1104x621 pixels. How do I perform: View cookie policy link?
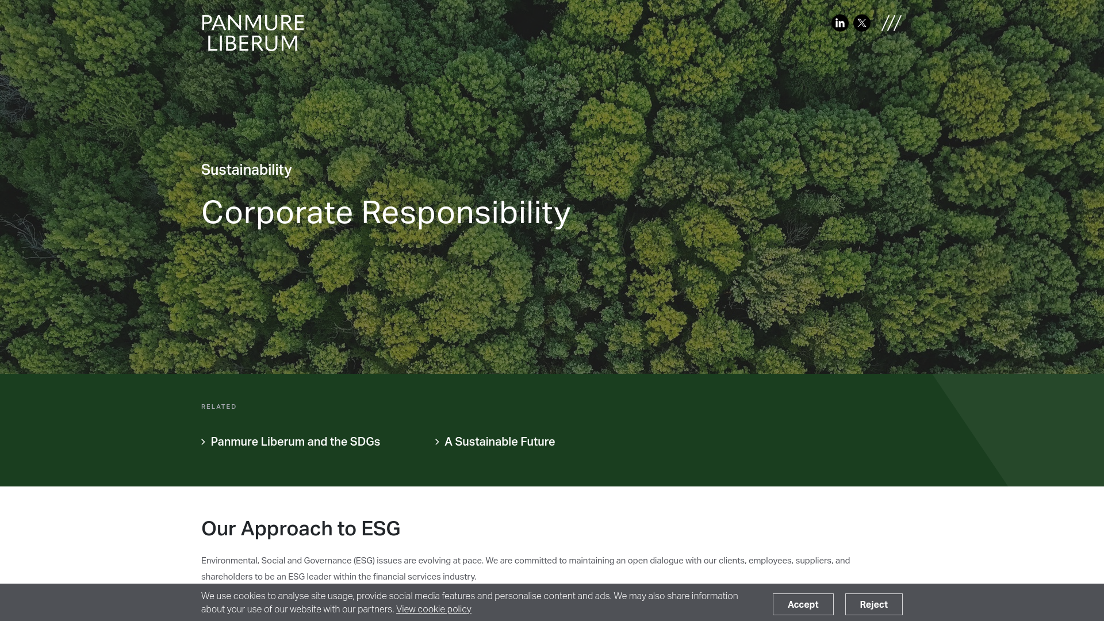point(434,609)
